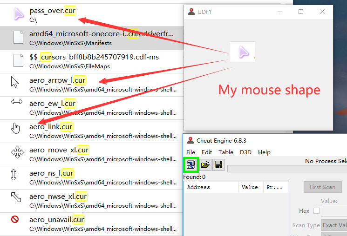347x236 pixels.
Task: Click the aero_nwse_xl.cur diagonal resize icon
Action: click(16, 197)
